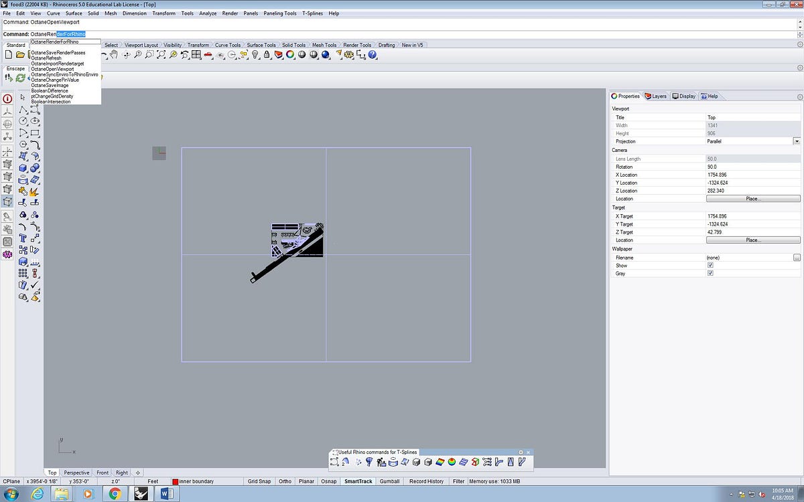Viewport: 804px width, 502px height.
Task: Open the Analyze menu
Action: [208, 13]
